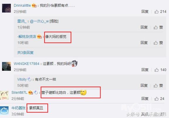Open Drinkalittle's profile via username

click(22, 5)
